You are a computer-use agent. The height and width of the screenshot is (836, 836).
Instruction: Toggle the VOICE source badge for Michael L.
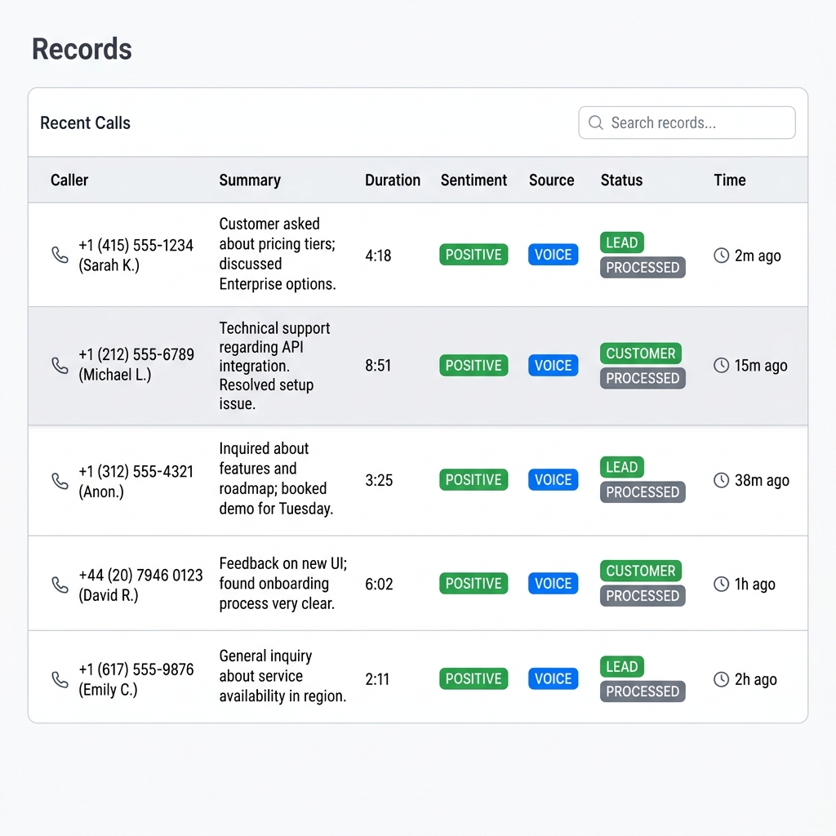click(553, 366)
